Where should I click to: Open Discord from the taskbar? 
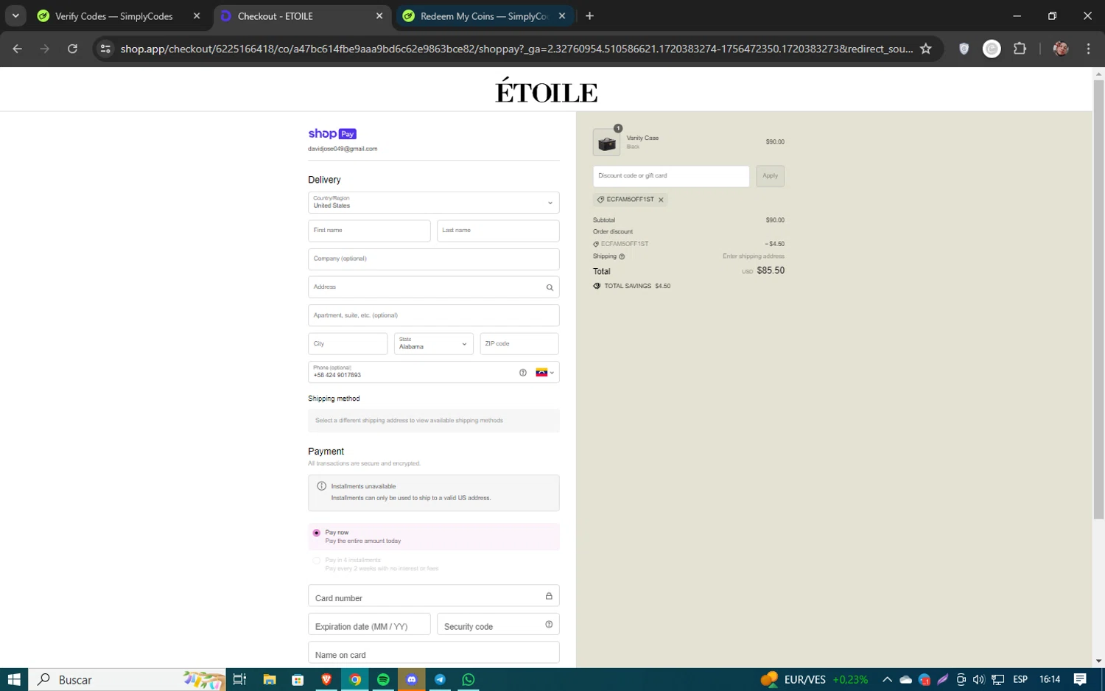(x=412, y=679)
